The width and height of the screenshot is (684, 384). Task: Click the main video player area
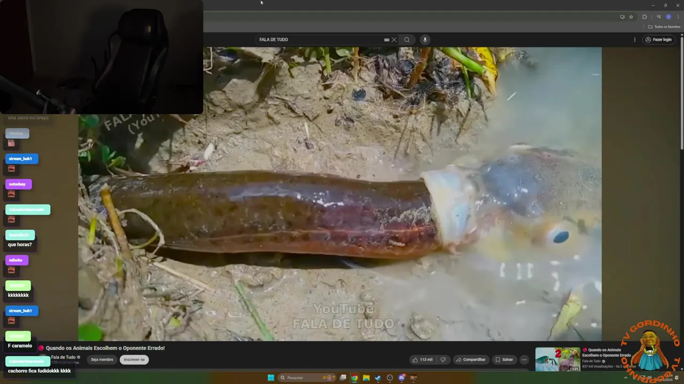tap(340, 194)
